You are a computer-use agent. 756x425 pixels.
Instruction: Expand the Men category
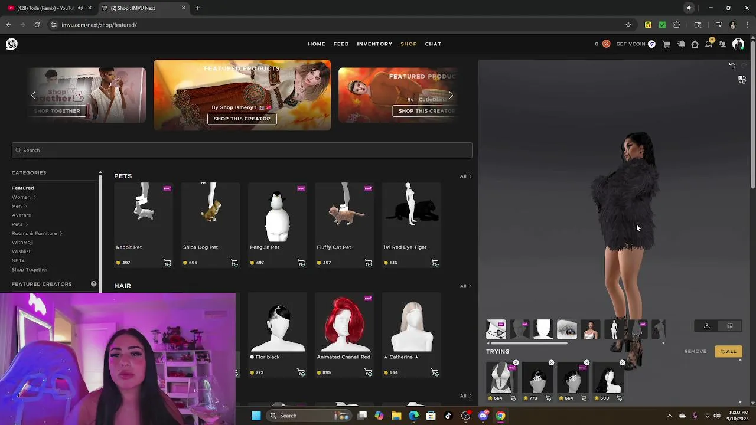point(19,206)
